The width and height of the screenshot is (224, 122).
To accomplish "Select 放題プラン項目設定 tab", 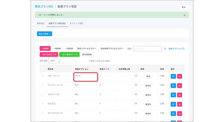I will tap(57, 23).
